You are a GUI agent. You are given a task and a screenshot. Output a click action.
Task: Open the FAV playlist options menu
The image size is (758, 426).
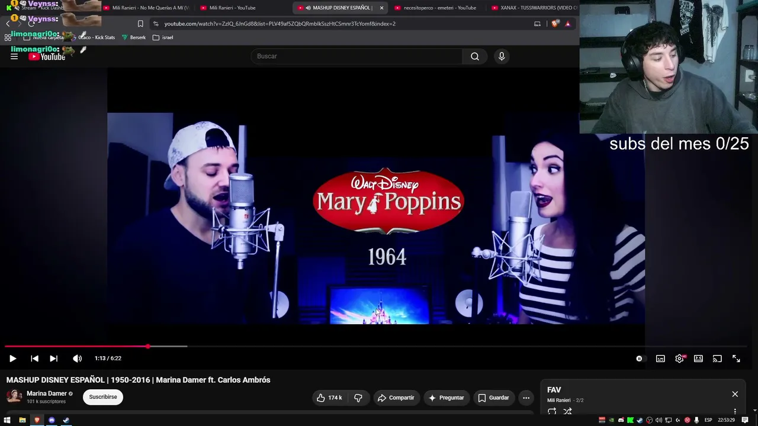click(x=735, y=412)
